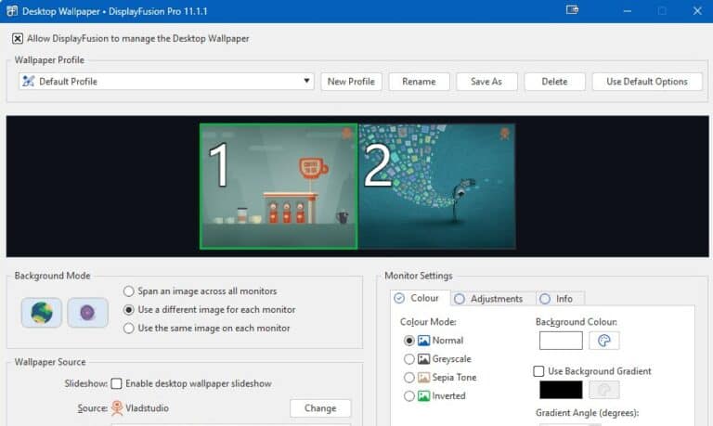Open the Default Profile dropdown
The width and height of the screenshot is (713, 426).
point(166,82)
